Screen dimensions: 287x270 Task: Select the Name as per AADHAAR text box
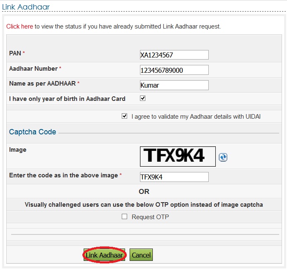coord(174,85)
